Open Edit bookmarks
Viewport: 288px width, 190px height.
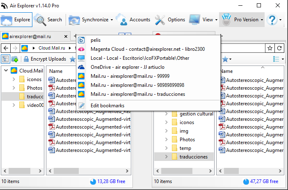[148, 106]
